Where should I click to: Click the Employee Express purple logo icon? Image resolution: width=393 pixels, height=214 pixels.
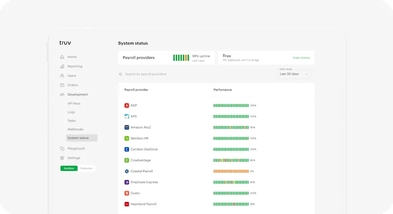pyautogui.click(x=127, y=182)
